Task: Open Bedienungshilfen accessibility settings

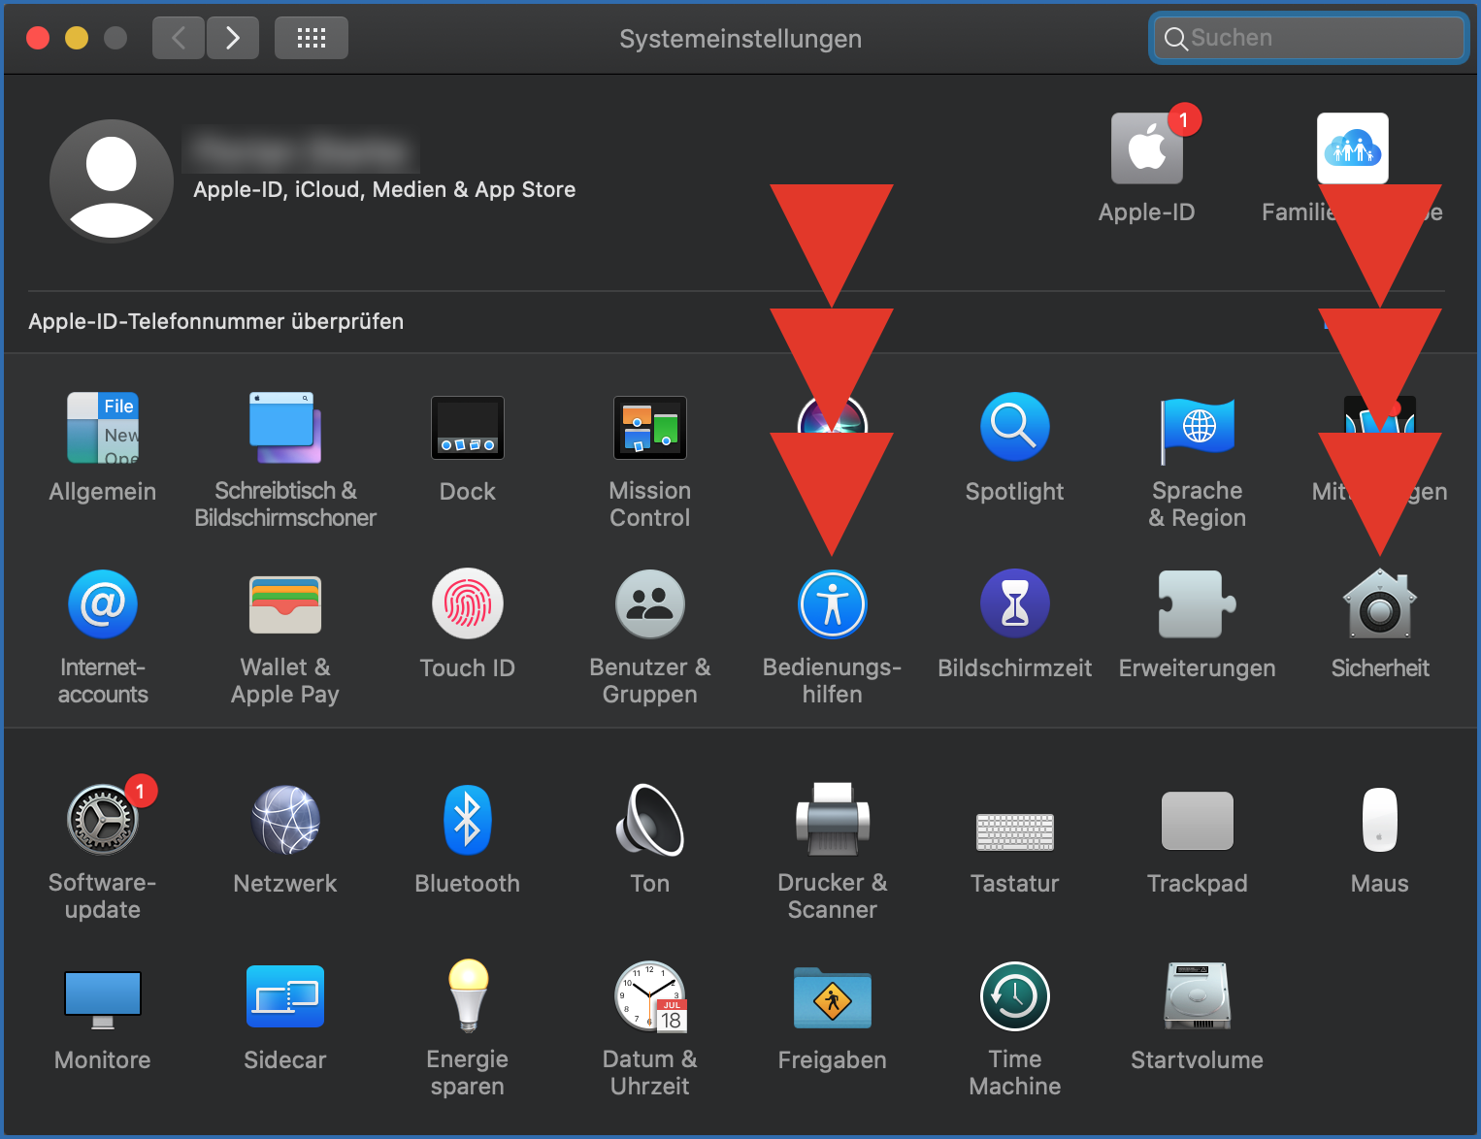Action: [x=832, y=605]
